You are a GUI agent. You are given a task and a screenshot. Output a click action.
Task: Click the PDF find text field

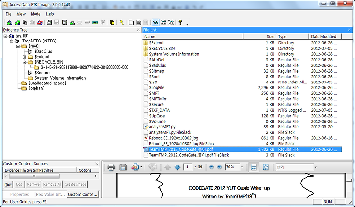294,167
